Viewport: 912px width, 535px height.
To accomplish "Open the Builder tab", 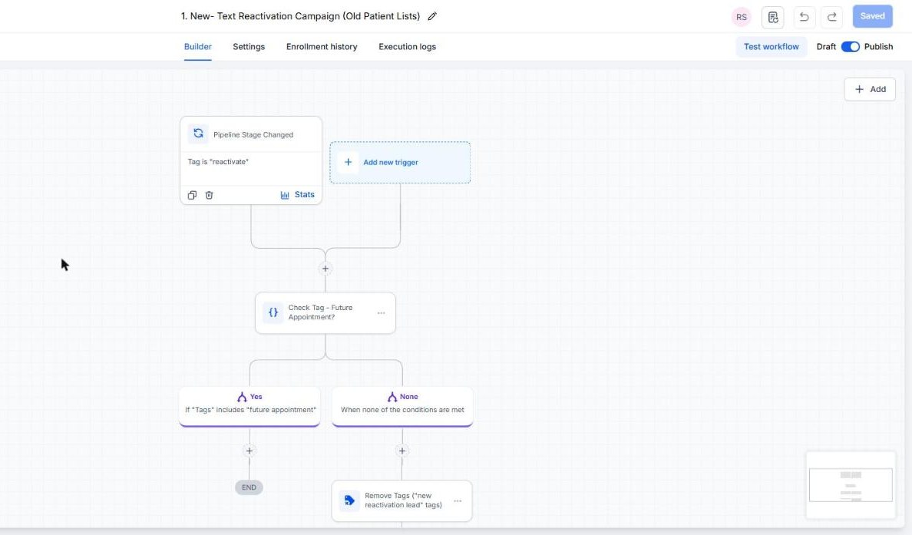I will click(x=198, y=47).
